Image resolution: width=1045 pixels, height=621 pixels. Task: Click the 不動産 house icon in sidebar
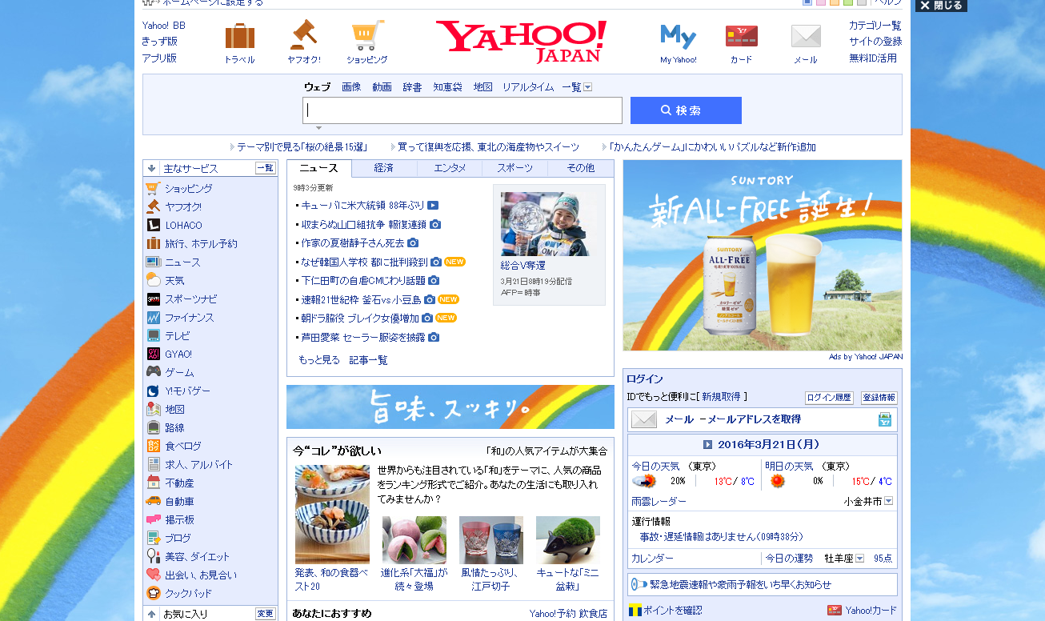tap(153, 483)
